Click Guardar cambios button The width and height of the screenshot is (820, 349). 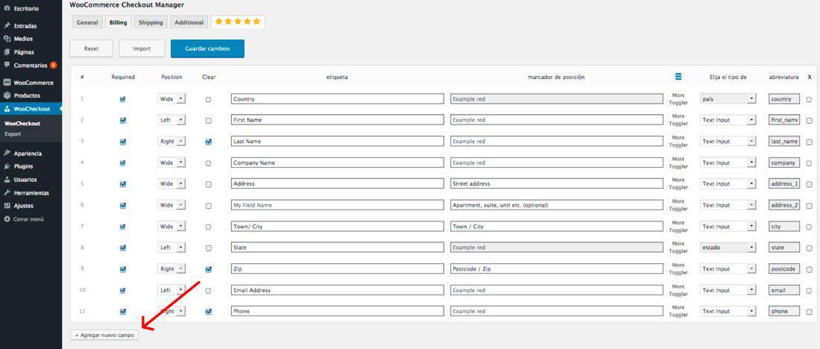coord(207,48)
